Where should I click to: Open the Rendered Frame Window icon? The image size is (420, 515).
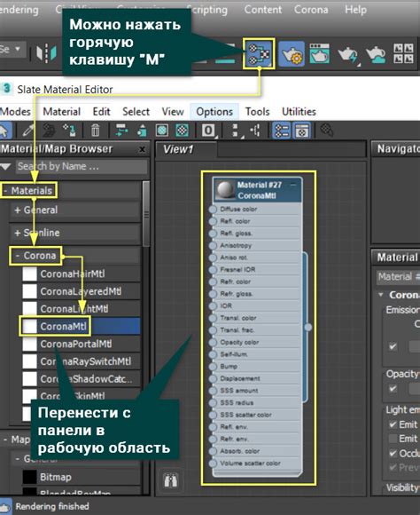[319, 53]
